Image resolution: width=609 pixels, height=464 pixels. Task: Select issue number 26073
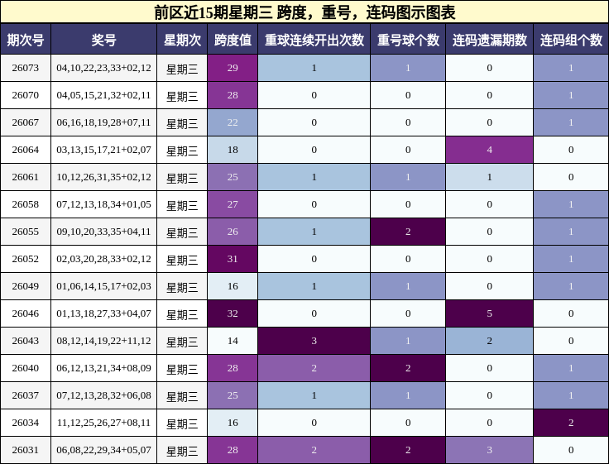pyautogui.click(x=26, y=68)
